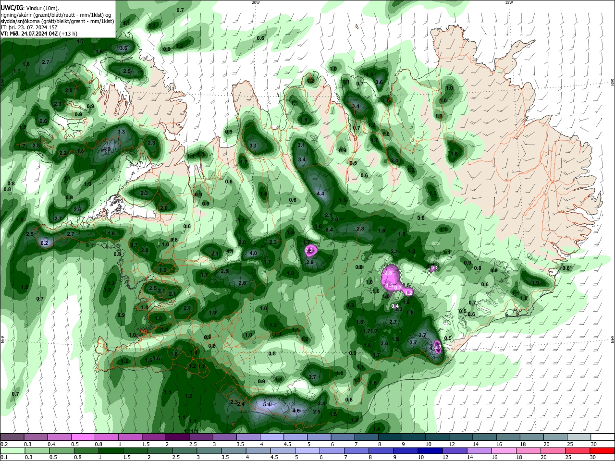Click the '0.1' label in the lower legend
Viewport: 615px width, 461px height.
(4, 458)
